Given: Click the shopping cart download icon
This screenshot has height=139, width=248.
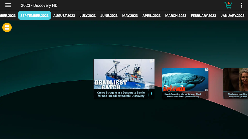Looking at the screenshot, I should pos(228,5).
